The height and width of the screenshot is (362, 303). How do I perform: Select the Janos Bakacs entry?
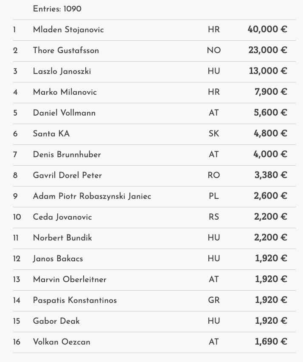pos(58,259)
